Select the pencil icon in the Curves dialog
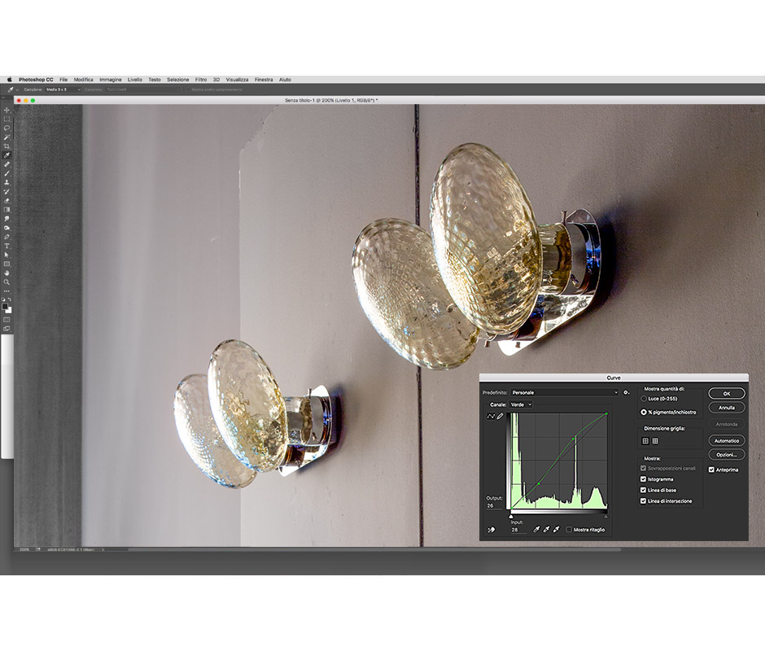 pos(499,416)
